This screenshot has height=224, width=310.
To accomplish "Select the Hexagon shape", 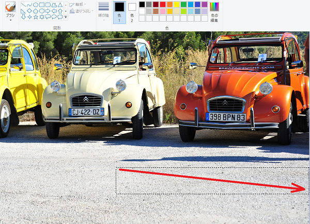I will 41,11.
